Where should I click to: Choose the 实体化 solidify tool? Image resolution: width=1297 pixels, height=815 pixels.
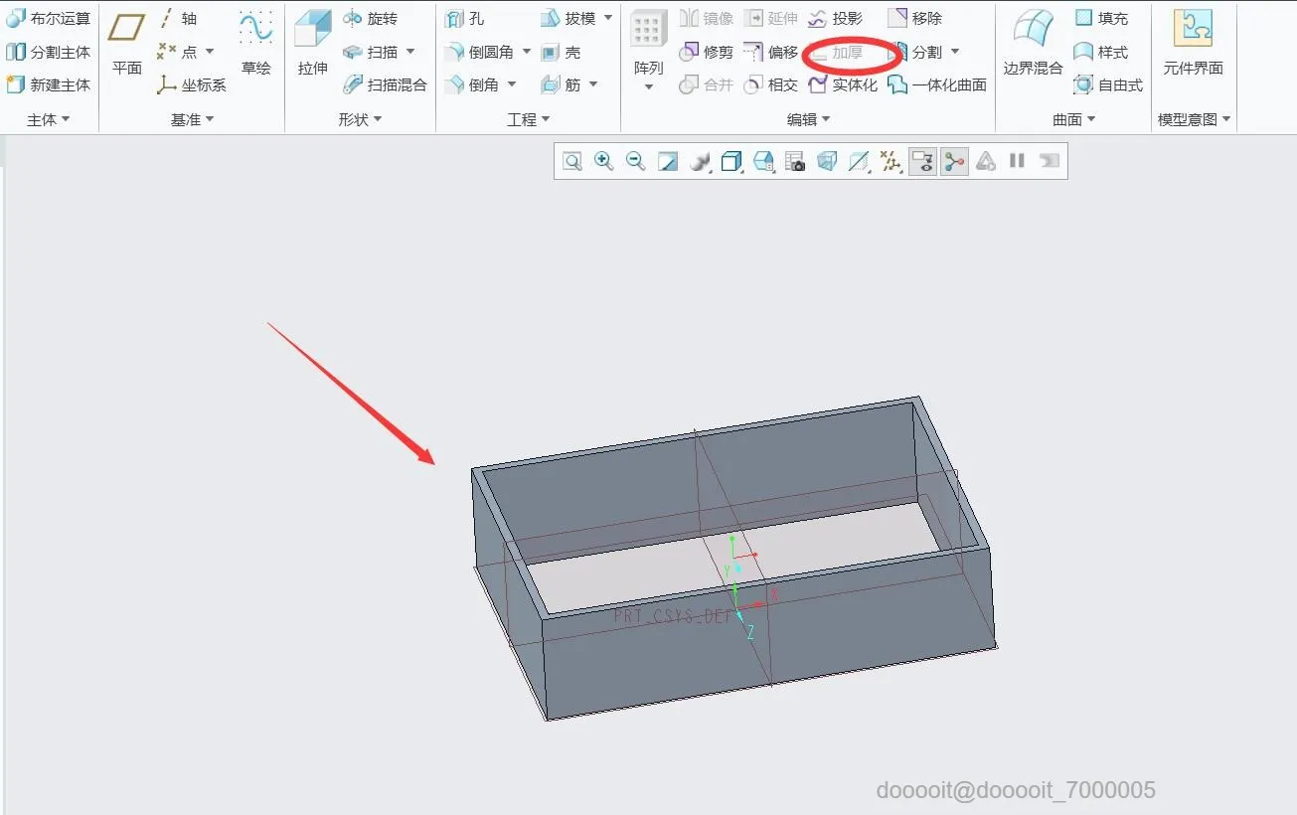point(843,84)
